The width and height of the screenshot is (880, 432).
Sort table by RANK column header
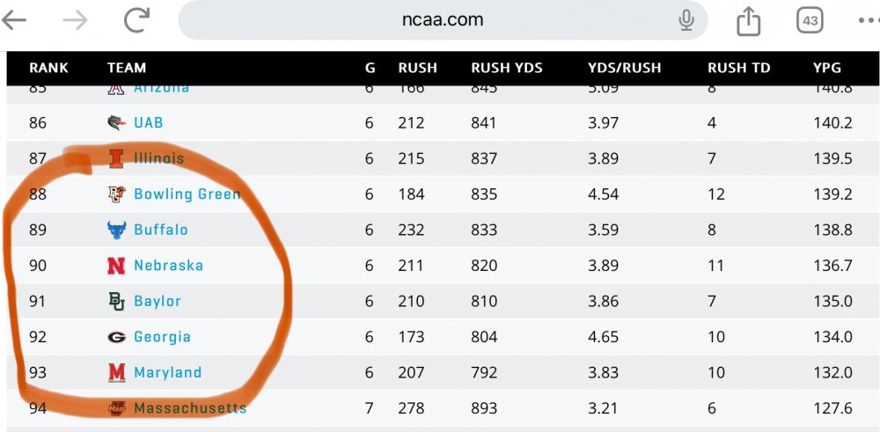pyautogui.click(x=48, y=68)
